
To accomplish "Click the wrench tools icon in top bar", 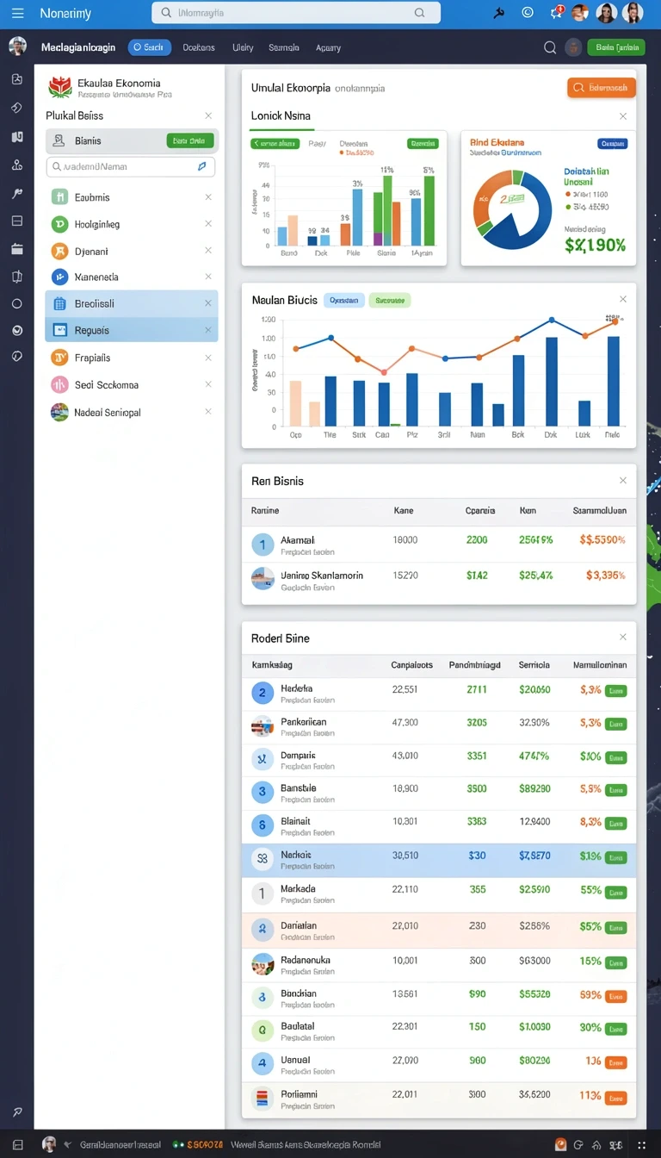I will click(x=499, y=13).
